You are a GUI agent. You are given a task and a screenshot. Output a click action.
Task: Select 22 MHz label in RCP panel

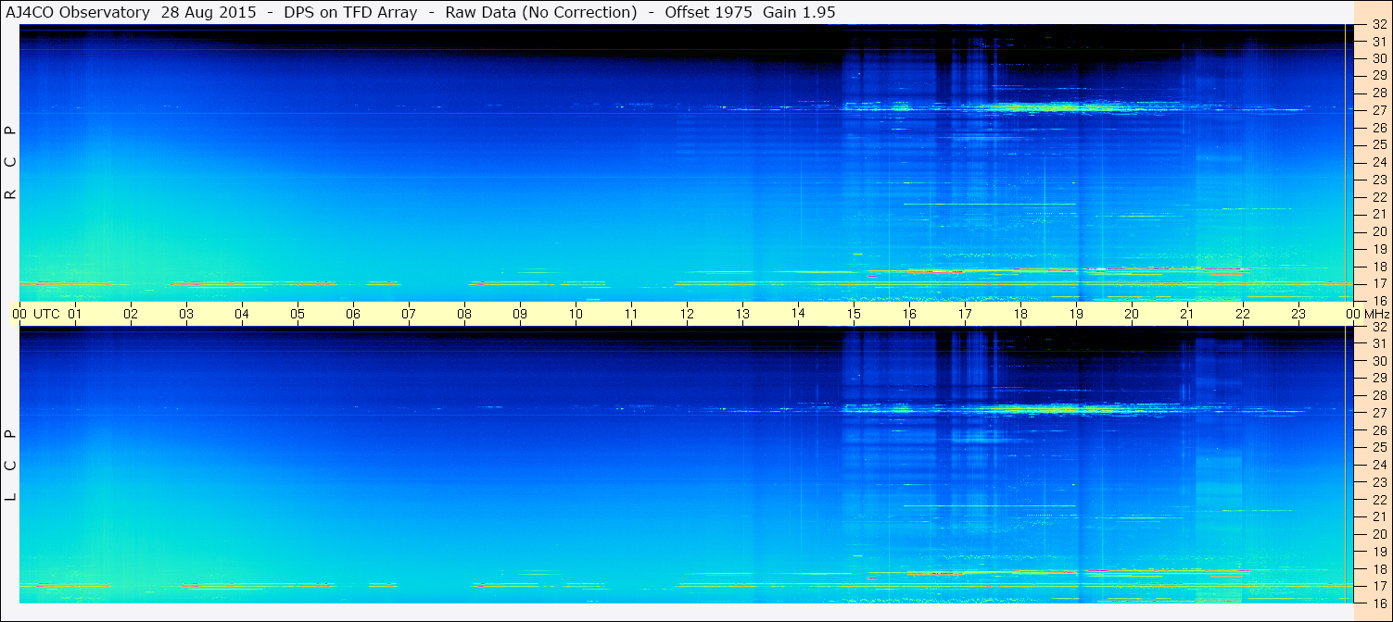(1378, 196)
